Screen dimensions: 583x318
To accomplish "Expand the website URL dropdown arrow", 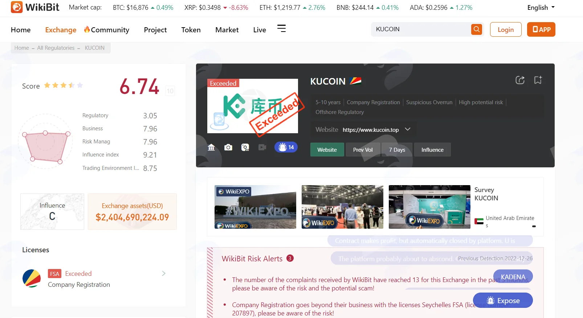I will (x=408, y=129).
